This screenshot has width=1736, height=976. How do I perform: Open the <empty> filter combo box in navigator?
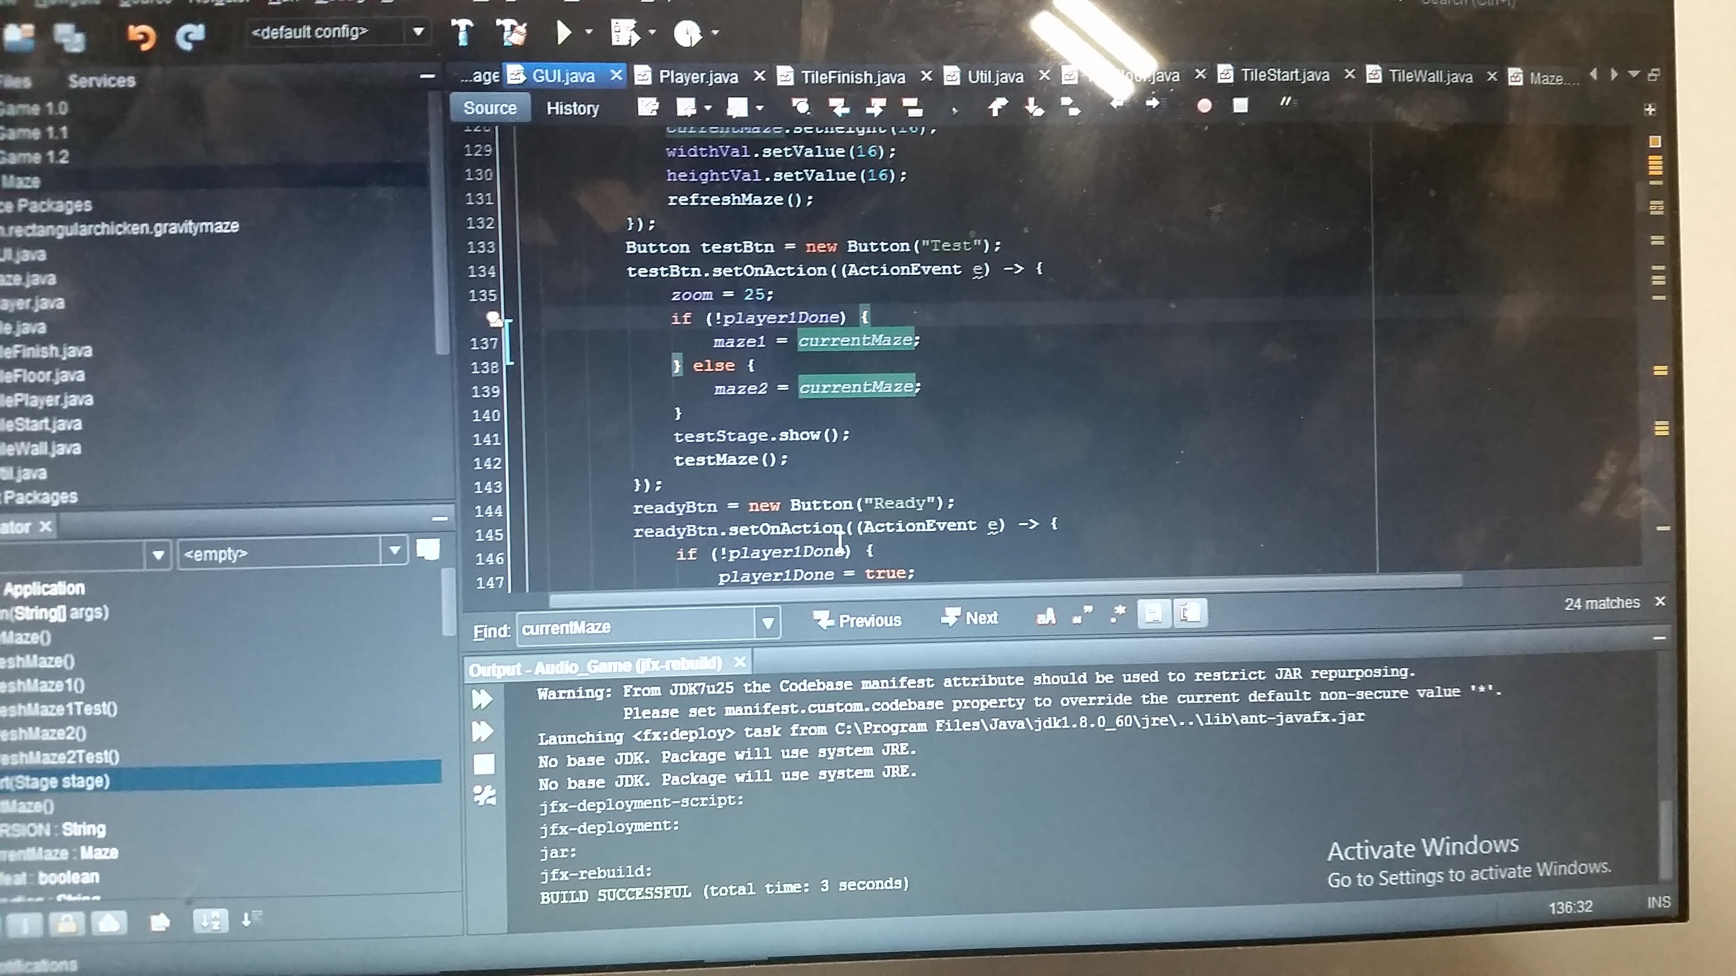[x=394, y=551]
